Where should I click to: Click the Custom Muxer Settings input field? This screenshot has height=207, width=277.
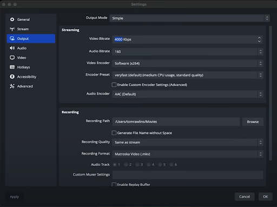[x=188, y=175]
